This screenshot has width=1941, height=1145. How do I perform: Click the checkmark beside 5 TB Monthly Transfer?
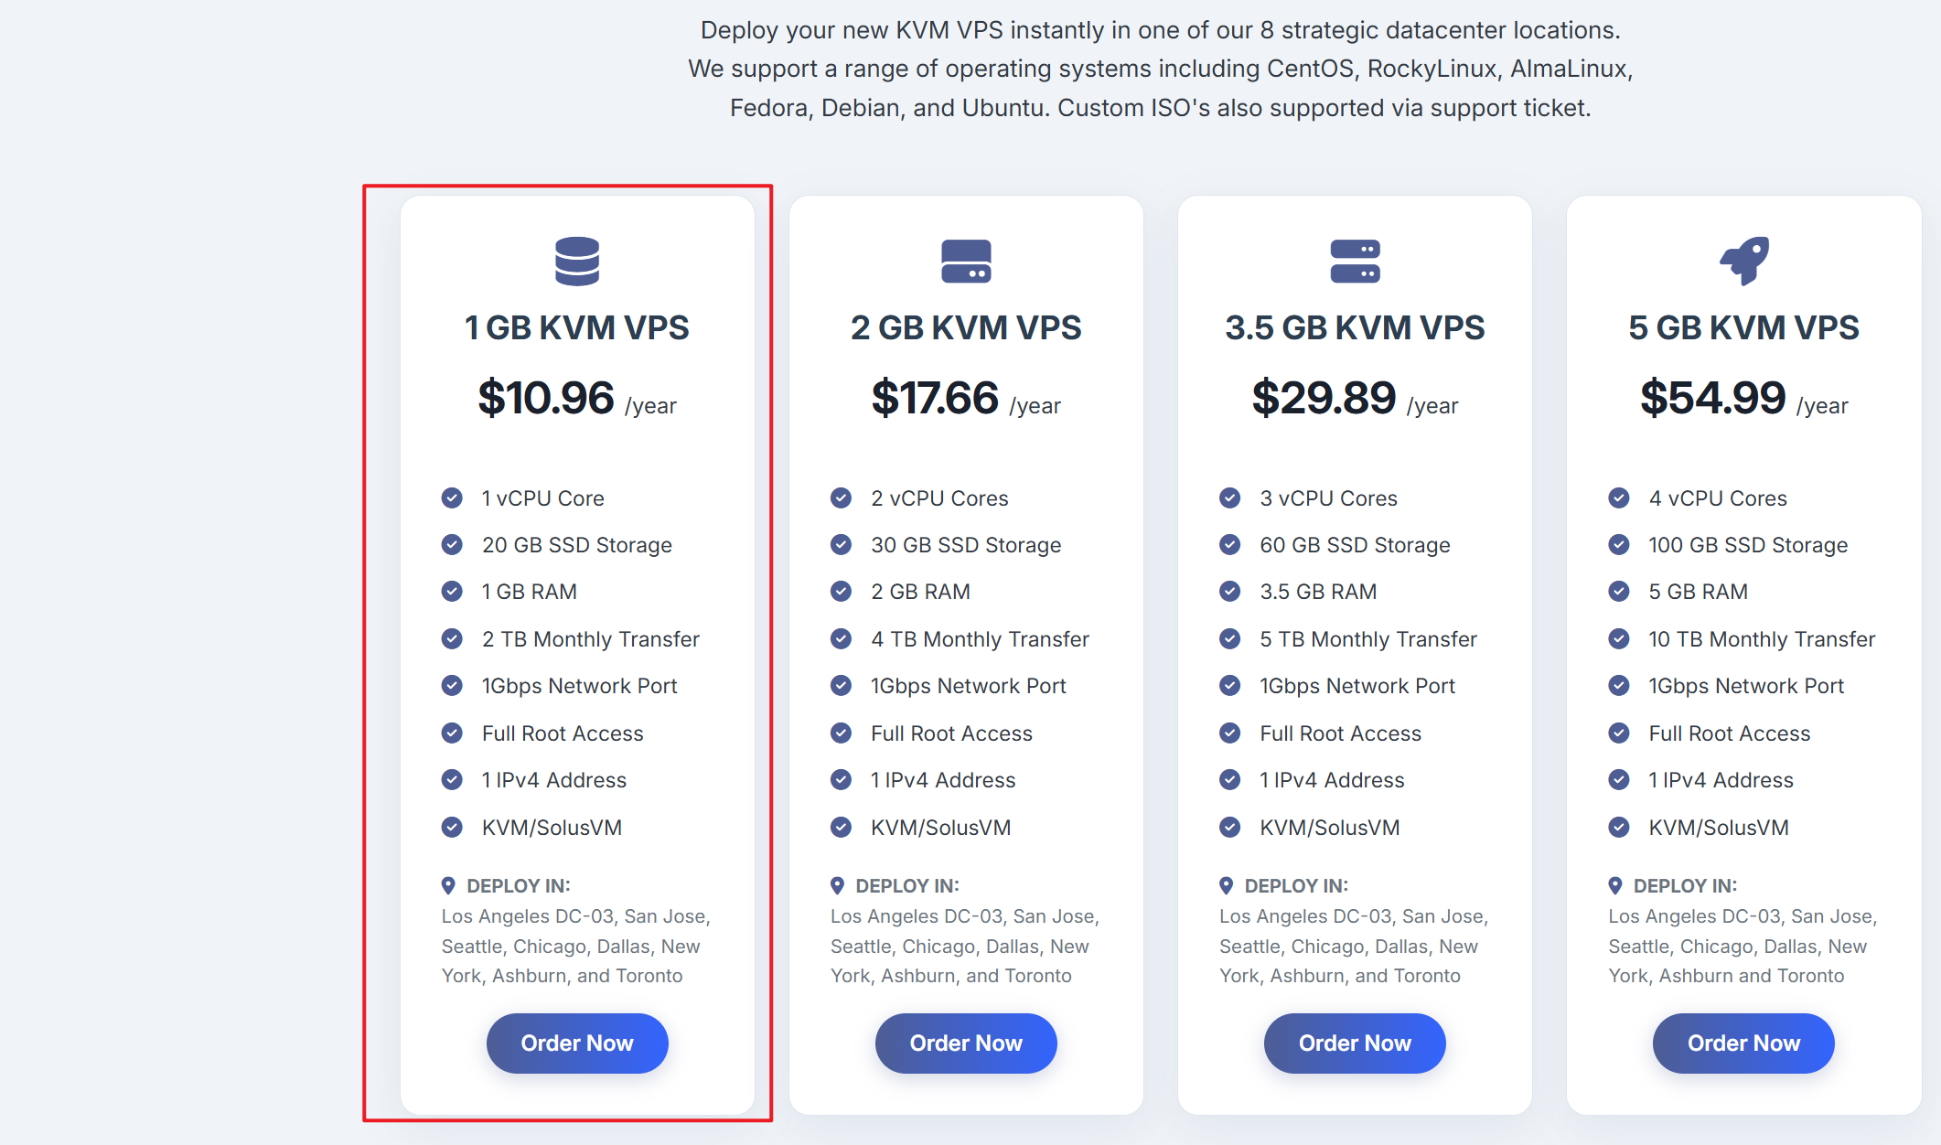tap(1230, 638)
